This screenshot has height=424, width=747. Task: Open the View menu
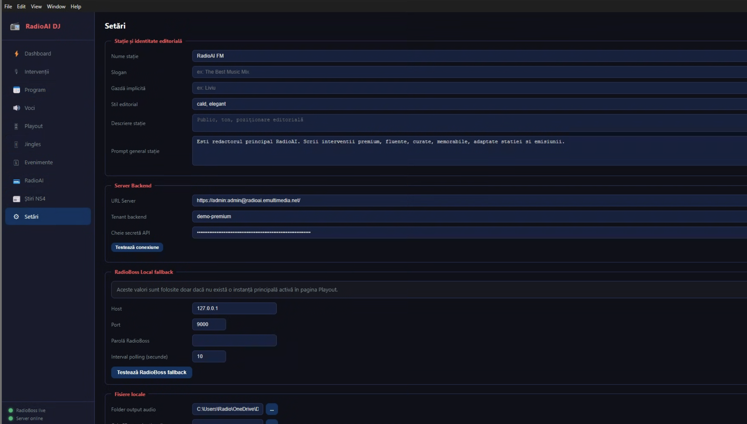tap(36, 6)
